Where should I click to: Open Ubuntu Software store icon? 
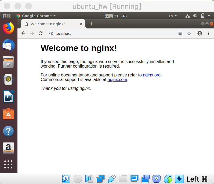(8, 114)
